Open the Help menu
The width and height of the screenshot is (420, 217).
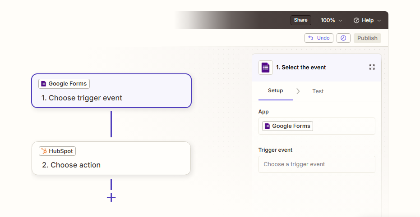point(367,20)
